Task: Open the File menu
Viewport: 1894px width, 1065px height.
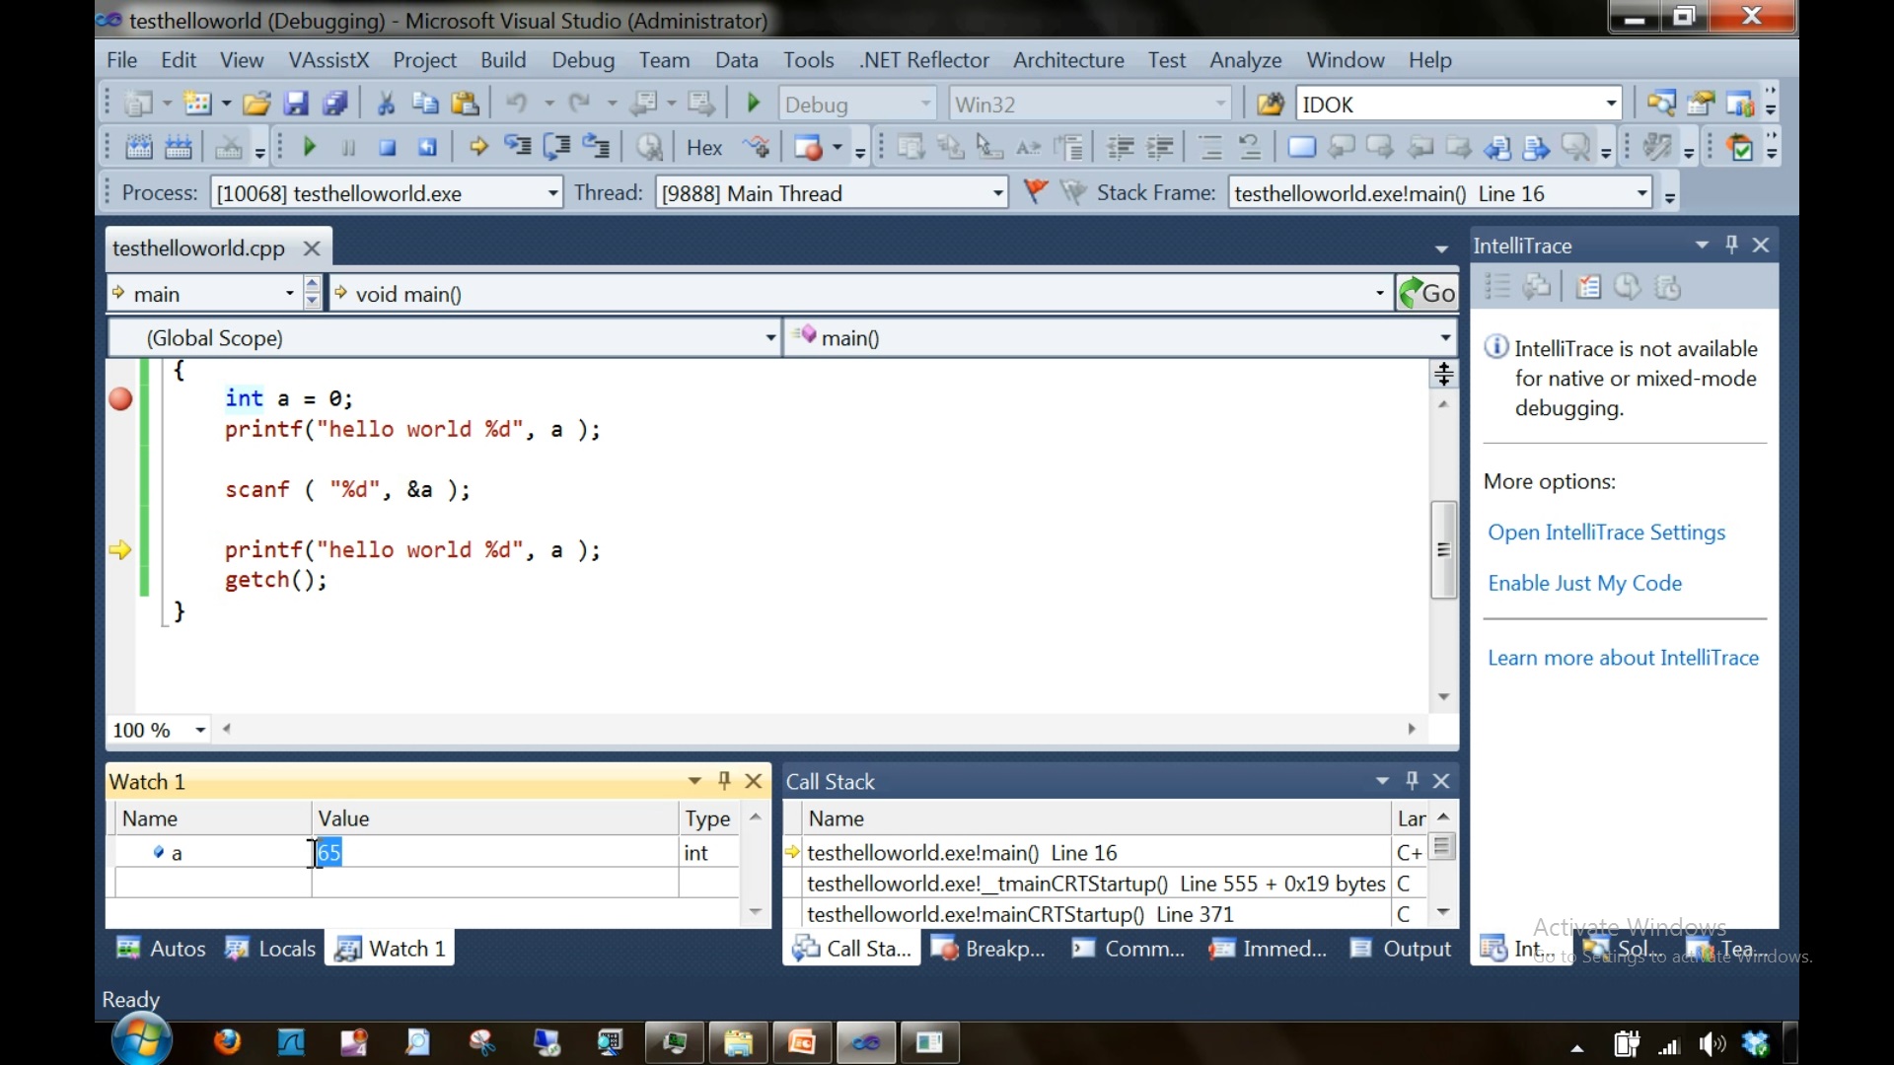Action: (122, 60)
